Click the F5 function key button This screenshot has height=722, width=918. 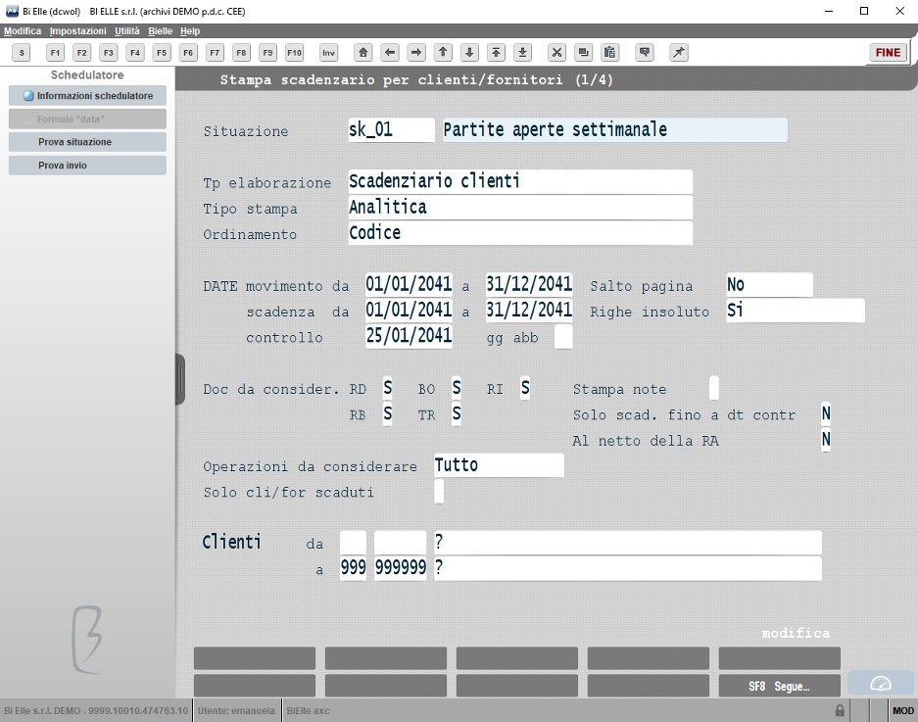click(x=162, y=53)
